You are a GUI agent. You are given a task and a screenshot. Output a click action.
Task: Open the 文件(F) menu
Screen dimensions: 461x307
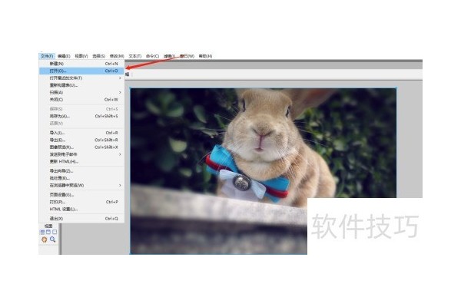47,56
